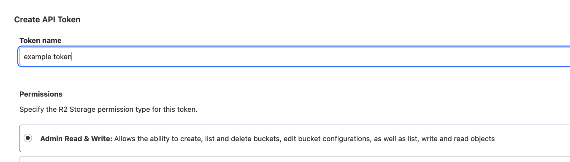Click the "Specify the R2 Storage permission type" text
This screenshot has height=162, width=570.
(109, 109)
